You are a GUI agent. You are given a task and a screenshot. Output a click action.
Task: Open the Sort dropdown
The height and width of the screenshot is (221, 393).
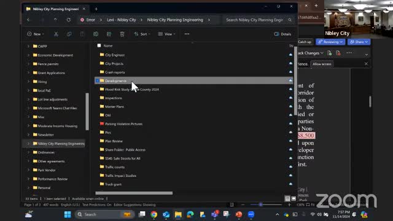tap(142, 34)
